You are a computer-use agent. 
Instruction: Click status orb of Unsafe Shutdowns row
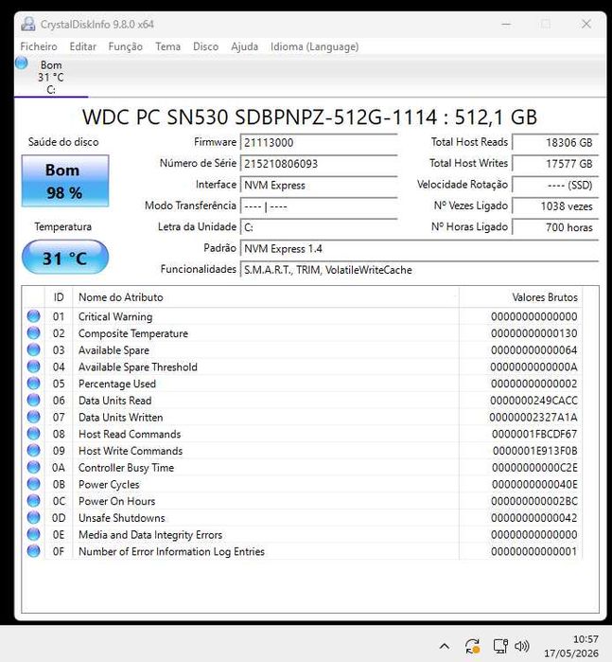pyautogui.click(x=34, y=518)
